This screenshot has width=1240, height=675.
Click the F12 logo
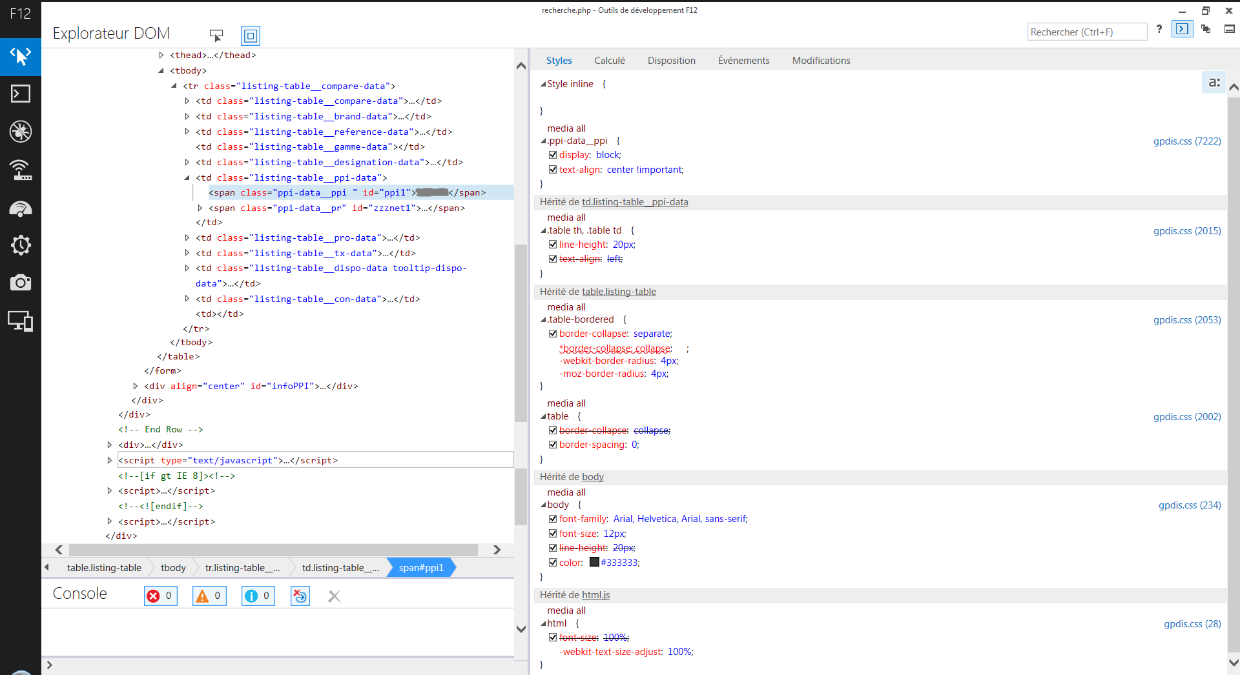pos(21,14)
